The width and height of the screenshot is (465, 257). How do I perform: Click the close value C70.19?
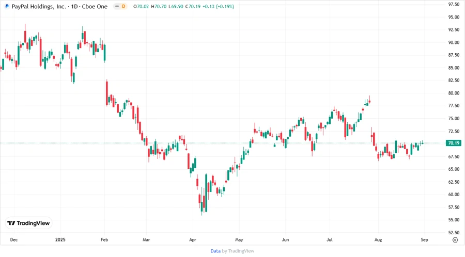pos(193,6)
